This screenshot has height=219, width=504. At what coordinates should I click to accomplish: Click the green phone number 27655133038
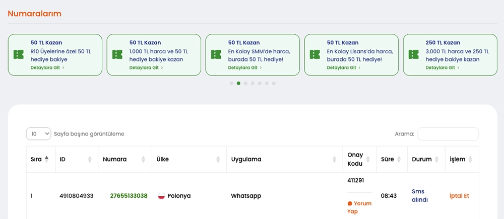pyautogui.click(x=129, y=196)
